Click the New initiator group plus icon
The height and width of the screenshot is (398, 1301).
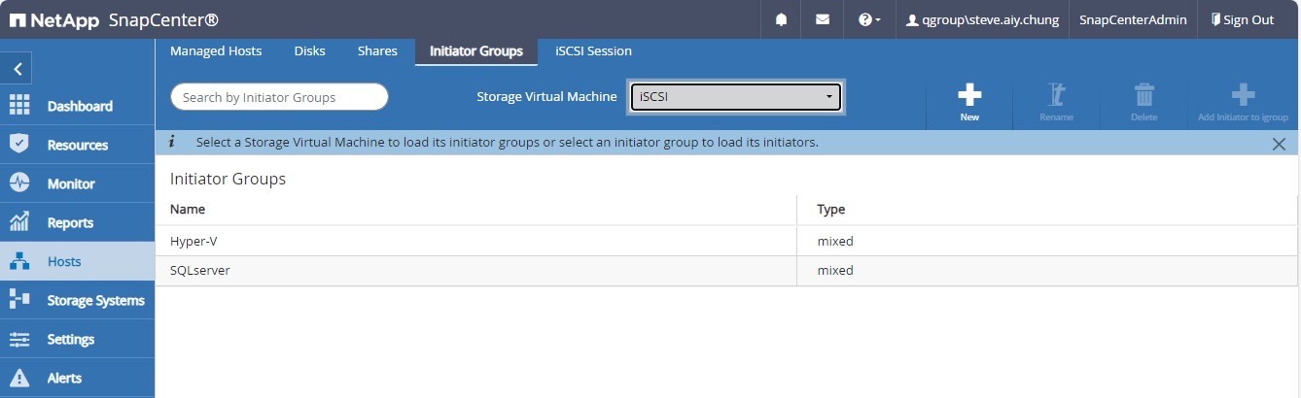pyautogui.click(x=968, y=95)
